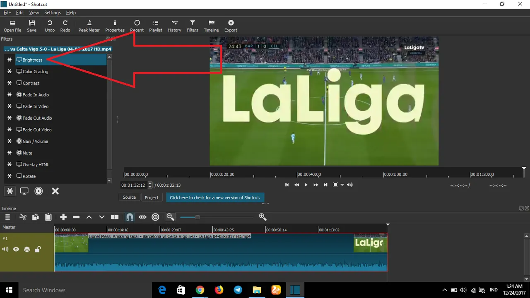The image size is (530, 298).
Task: Toggle timeline snapping magnet
Action: [130, 217]
